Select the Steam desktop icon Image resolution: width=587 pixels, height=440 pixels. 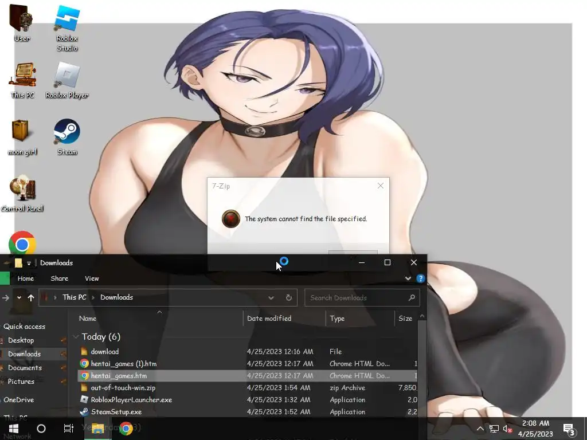(x=67, y=136)
